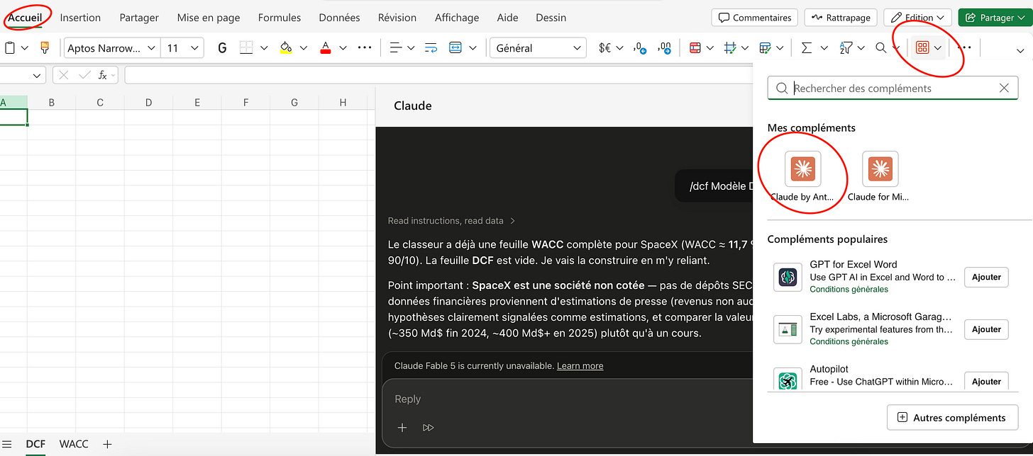Apply red font color
Image resolution: width=1033 pixels, height=456 pixels.
click(x=326, y=48)
